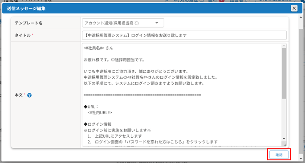Click the ◆URL： line in body
Viewport: 305px width, 163px height.
pyautogui.click(x=91, y=107)
